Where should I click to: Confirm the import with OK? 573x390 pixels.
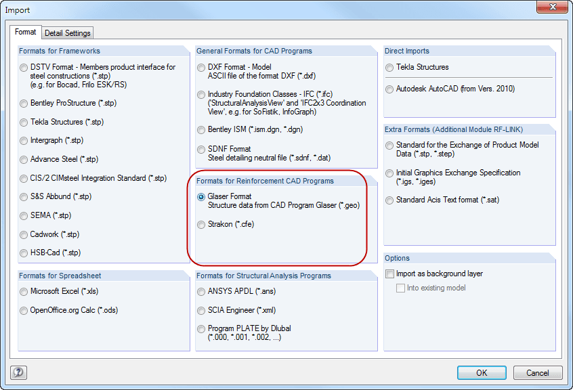pyautogui.click(x=481, y=372)
